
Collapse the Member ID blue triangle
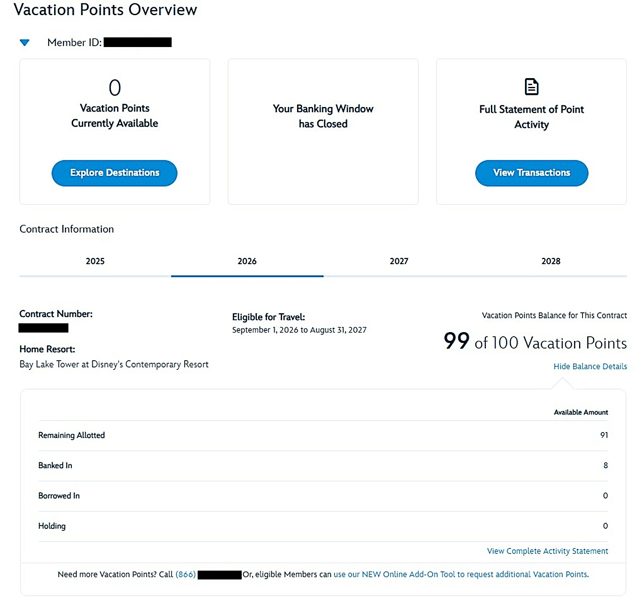(x=25, y=42)
